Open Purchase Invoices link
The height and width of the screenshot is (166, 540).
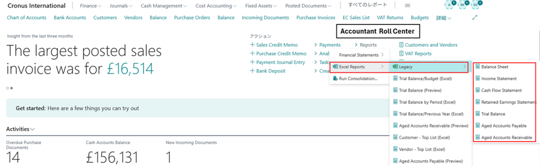[316, 17]
